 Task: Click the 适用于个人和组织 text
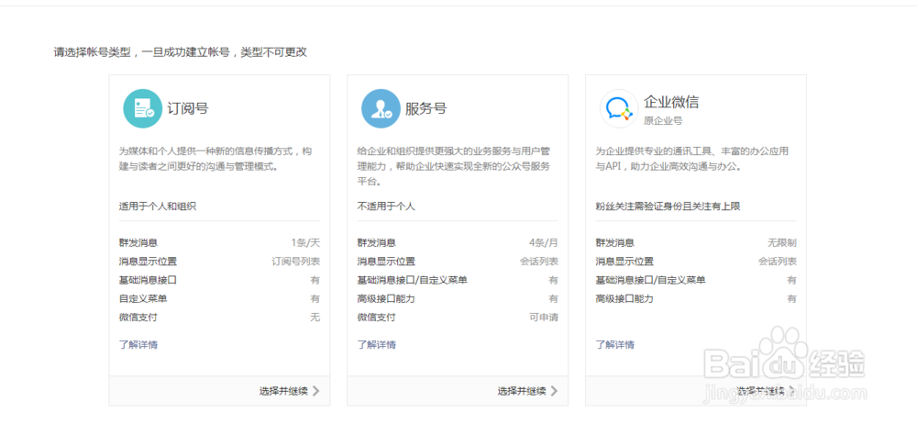click(158, 206)
